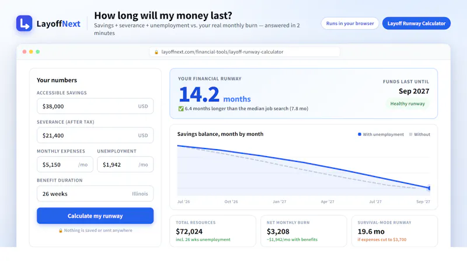Click the yellow window dot in mock browser
Screen dimensions: 467x279
point(31,52)
